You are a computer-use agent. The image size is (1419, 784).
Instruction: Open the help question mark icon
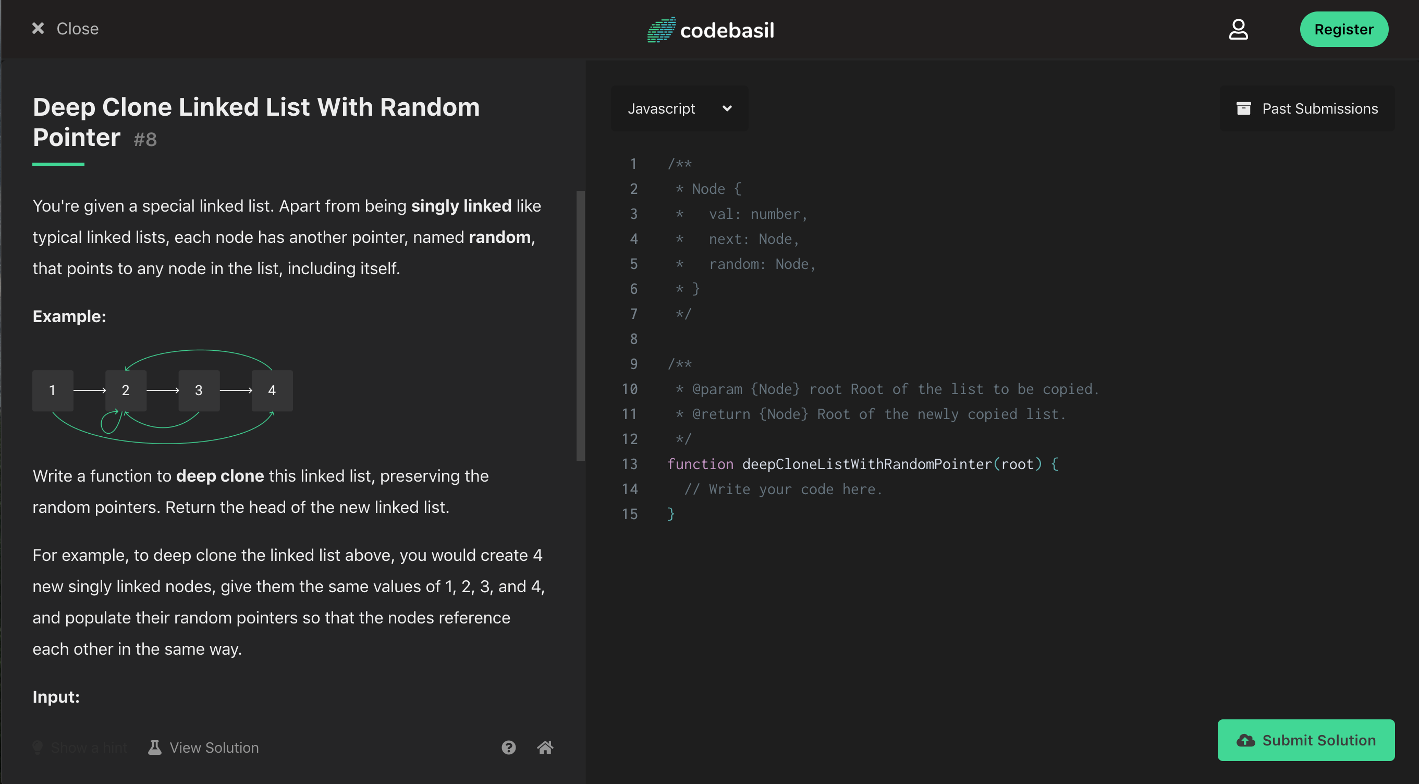pyautogui.click(x=508, y=748)
